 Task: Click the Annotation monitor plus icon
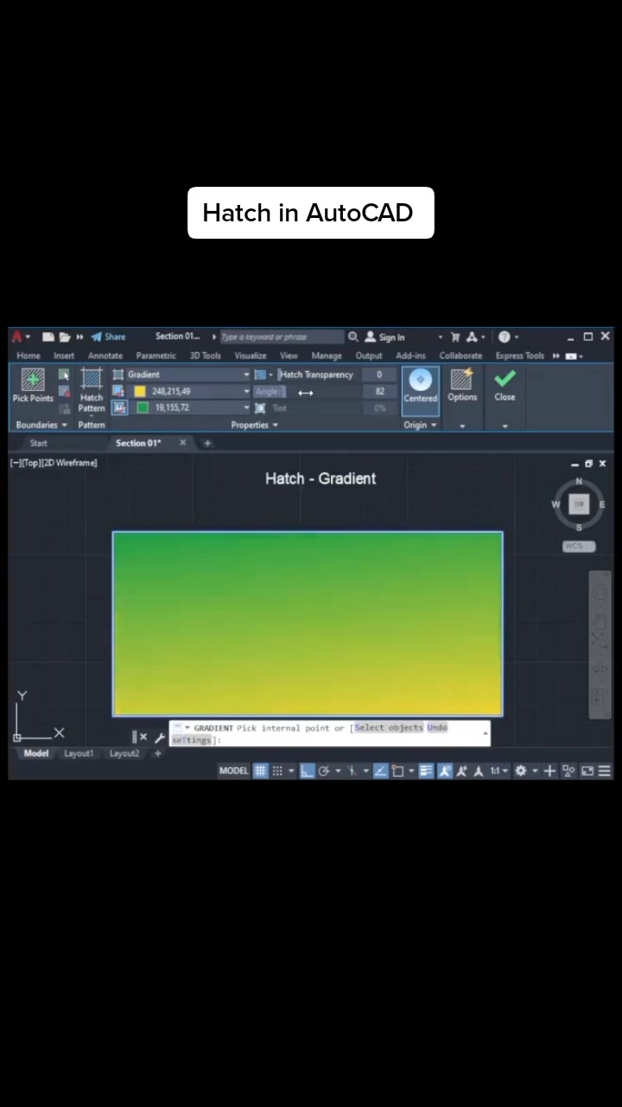pos(549,771)
